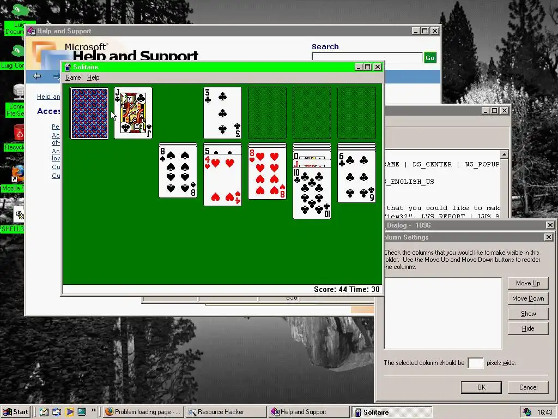Close the Column Settings dialog
This screenshot has width=558, height=419.
[x=548, y=237]
